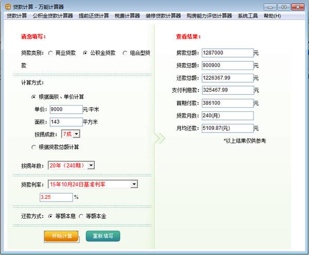Viewport: 309px width, 255px height.
Task: Click the 贷款总额 result field 900900
Action: (x=228, y=65)
